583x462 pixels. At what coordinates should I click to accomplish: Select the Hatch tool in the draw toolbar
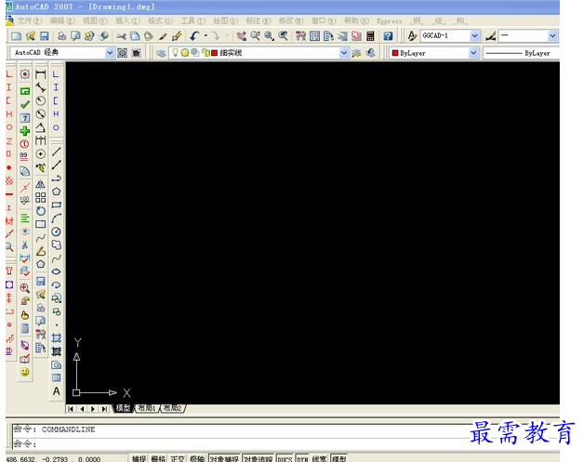point(56,338)
